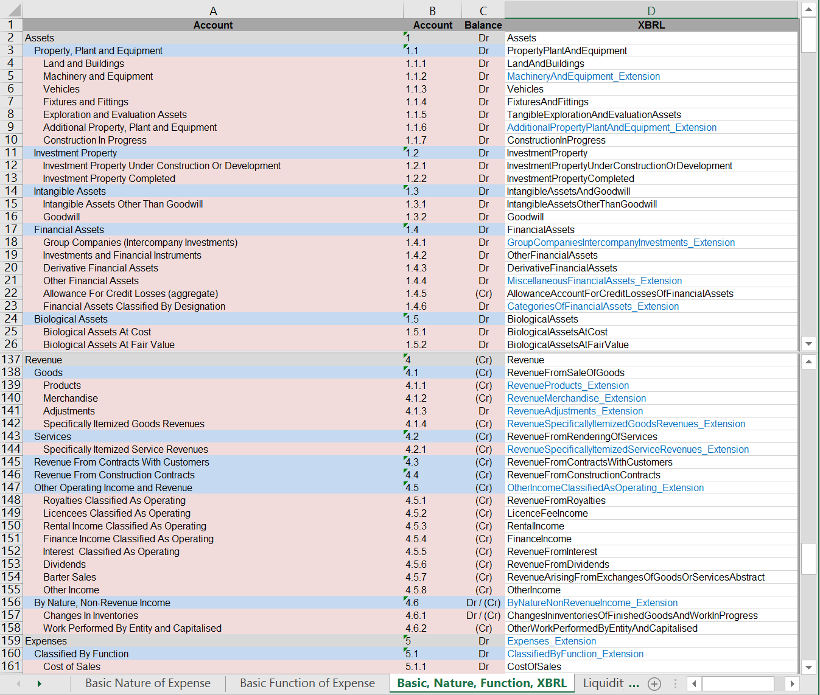Click top pane scroll-down arrow

click(x=808, y=344)
